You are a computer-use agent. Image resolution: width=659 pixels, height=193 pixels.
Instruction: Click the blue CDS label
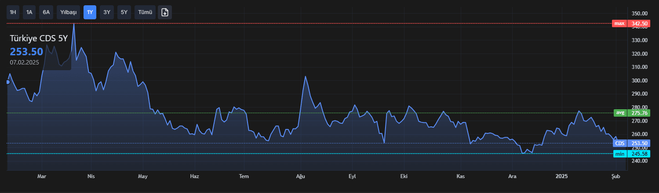[620, 143]
